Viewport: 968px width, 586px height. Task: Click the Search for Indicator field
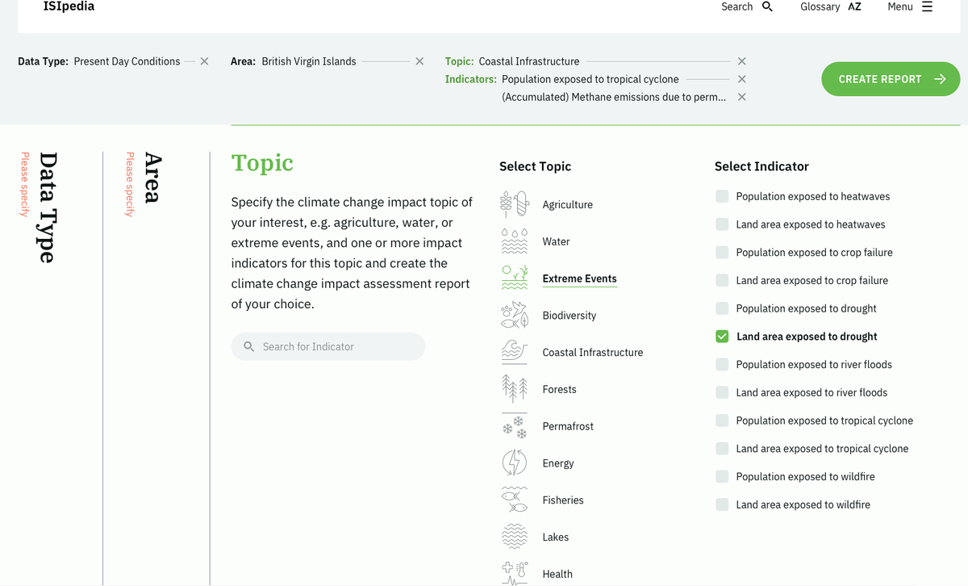pos(328,345)
